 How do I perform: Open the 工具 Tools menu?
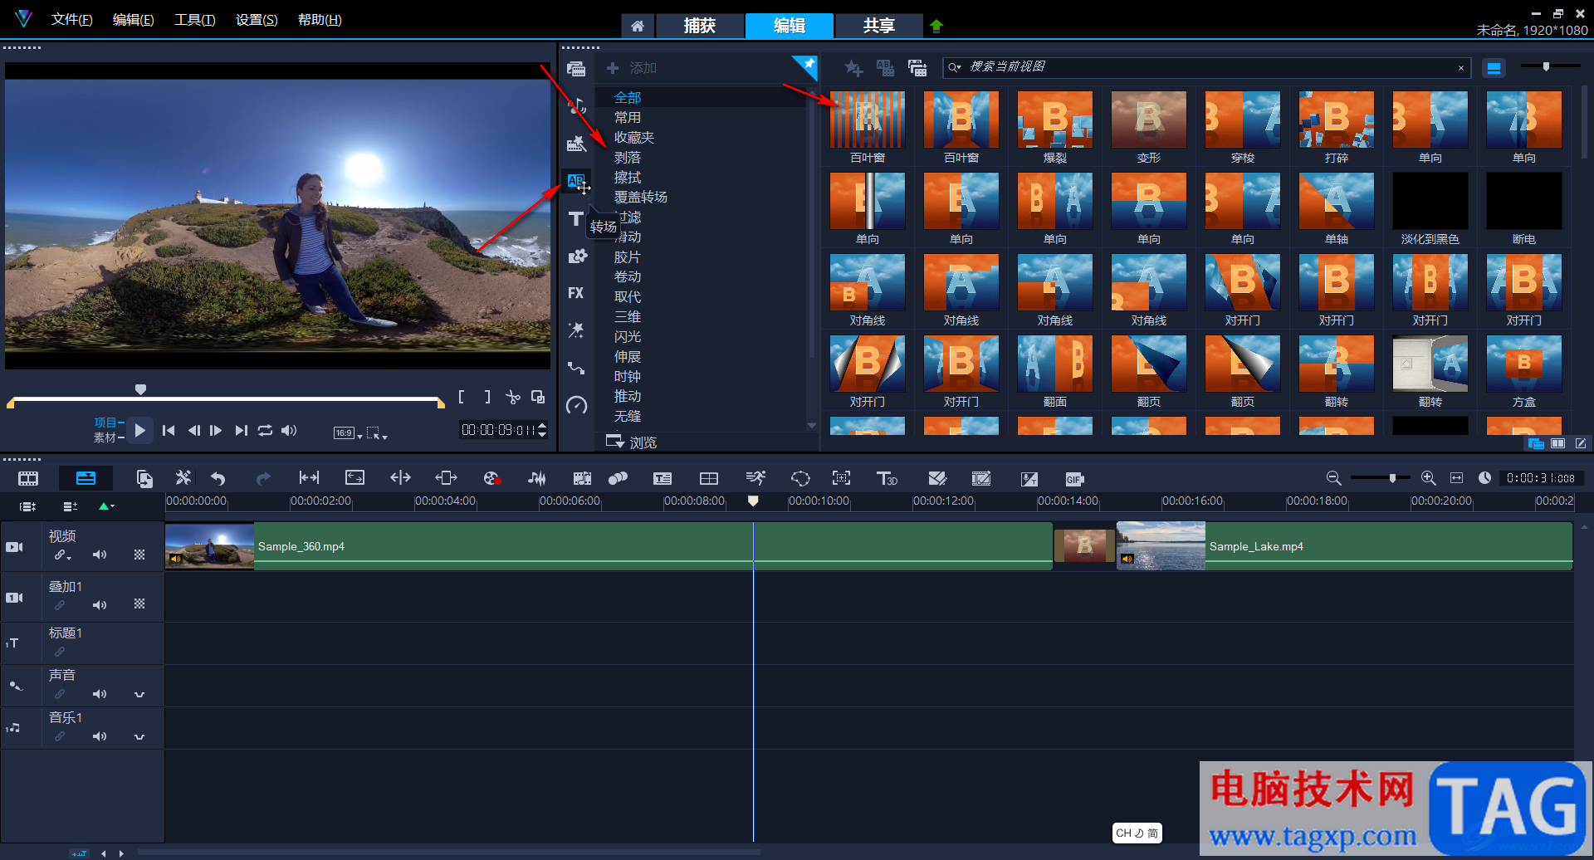click(195, 20)
